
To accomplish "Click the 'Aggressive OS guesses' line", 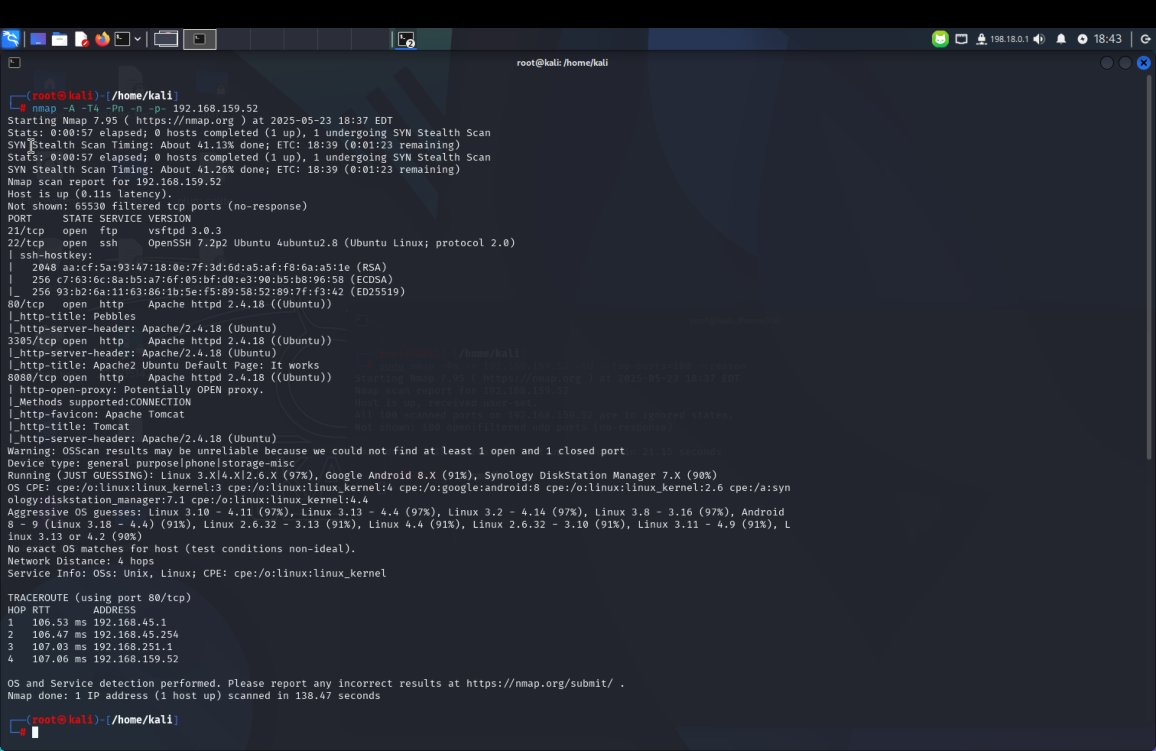I will tap(399, 524).
